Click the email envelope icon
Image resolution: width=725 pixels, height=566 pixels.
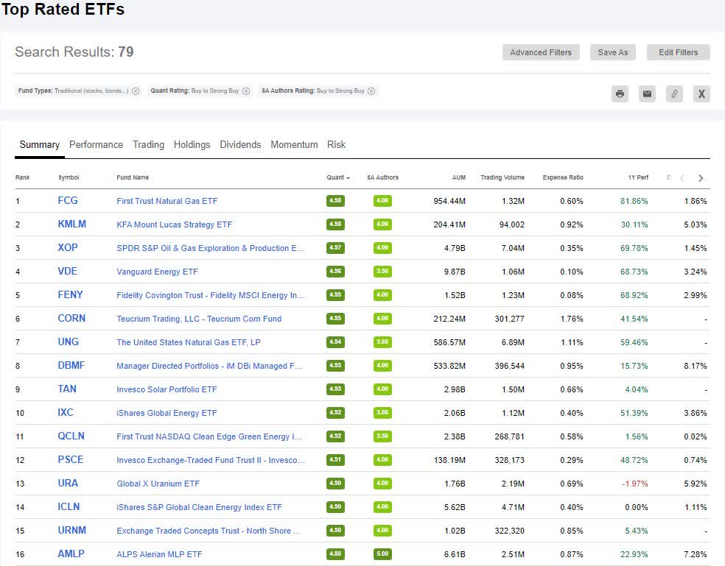coord(648,93)
